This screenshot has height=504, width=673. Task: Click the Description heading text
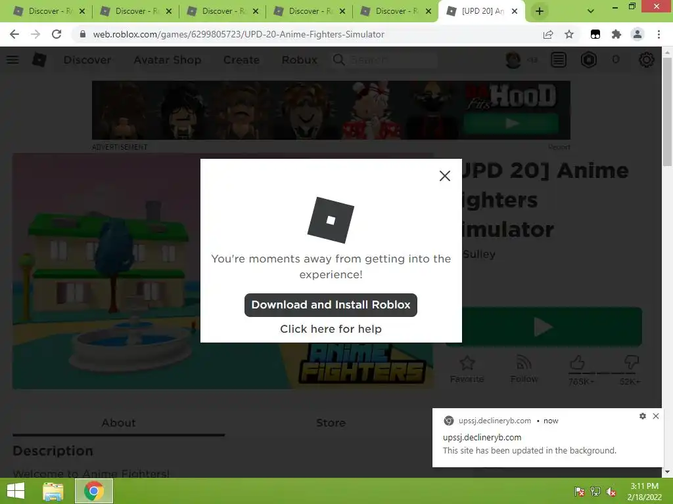(53, 451)
